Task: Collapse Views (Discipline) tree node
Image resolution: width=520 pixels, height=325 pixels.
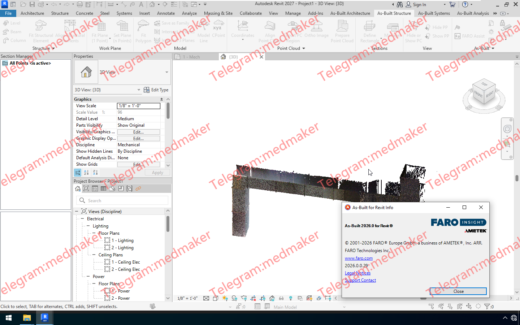Action: tap(77, 212)
